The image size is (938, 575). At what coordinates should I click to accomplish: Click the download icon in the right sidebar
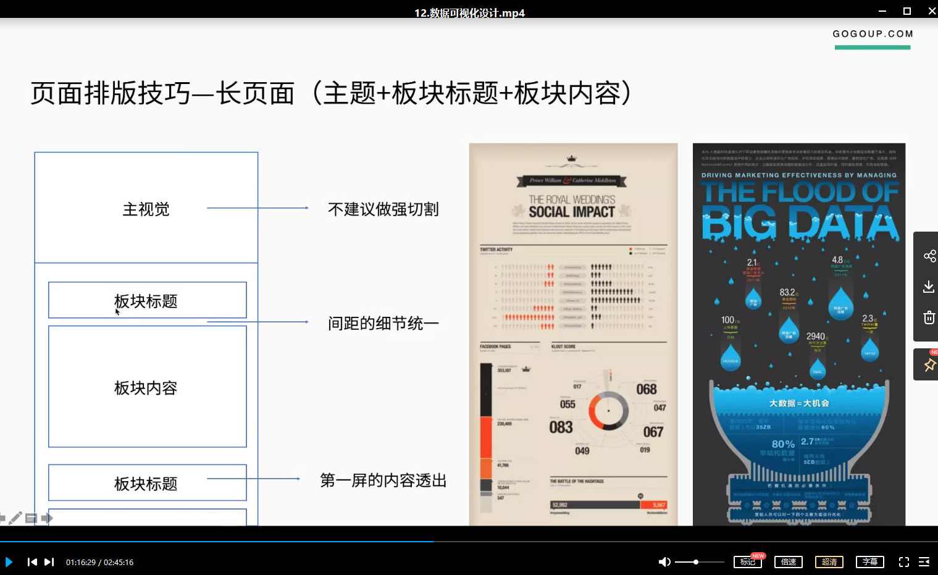click(929, 286)
